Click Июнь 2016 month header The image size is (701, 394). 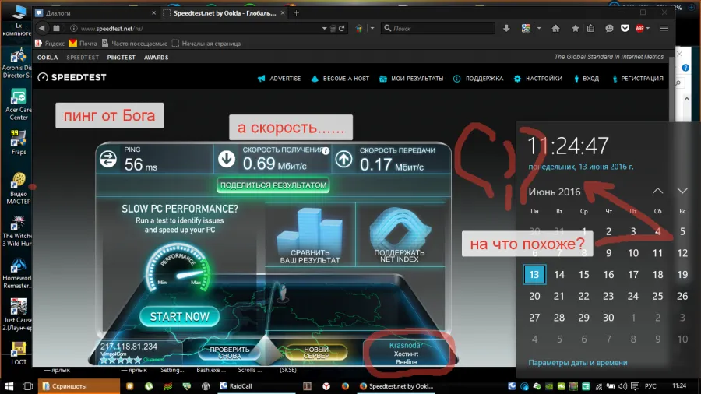[555, 192]
